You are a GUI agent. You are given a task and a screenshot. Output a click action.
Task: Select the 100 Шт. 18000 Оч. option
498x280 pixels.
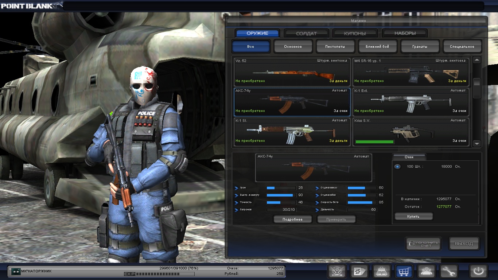397,167
